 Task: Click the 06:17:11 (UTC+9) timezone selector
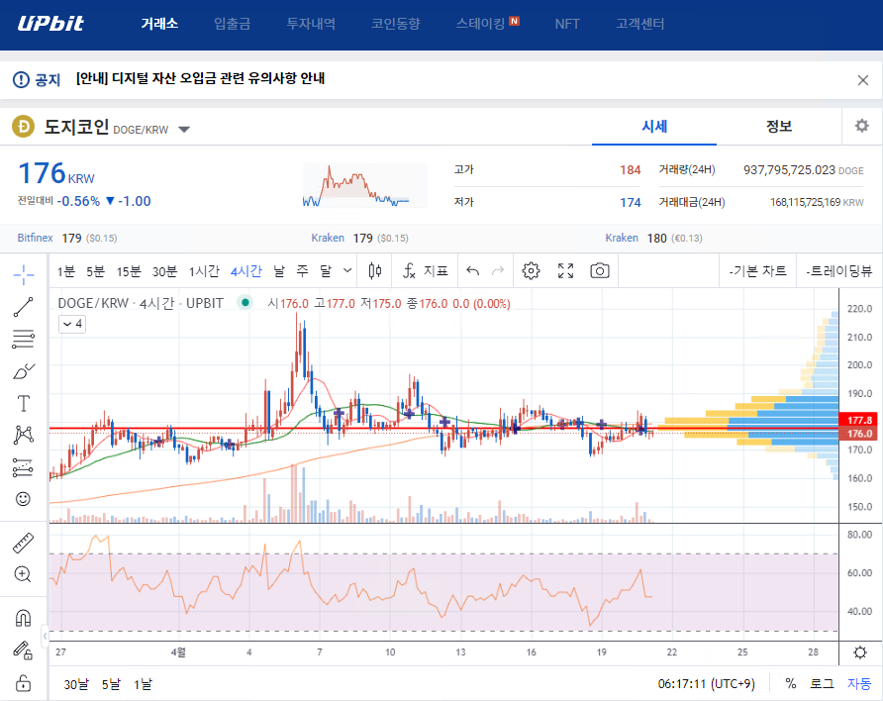(x=706, y=683)
